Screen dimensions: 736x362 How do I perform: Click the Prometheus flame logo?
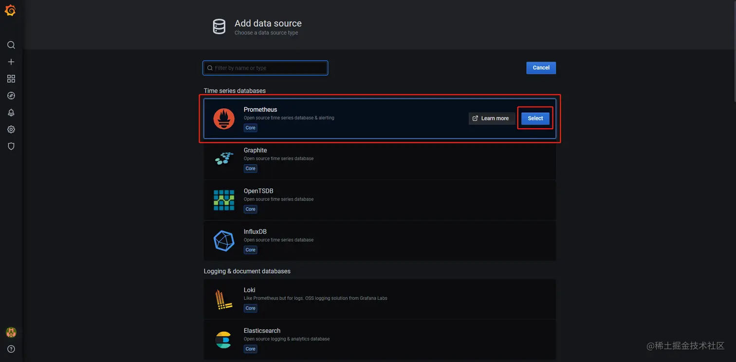click(224, 119)
